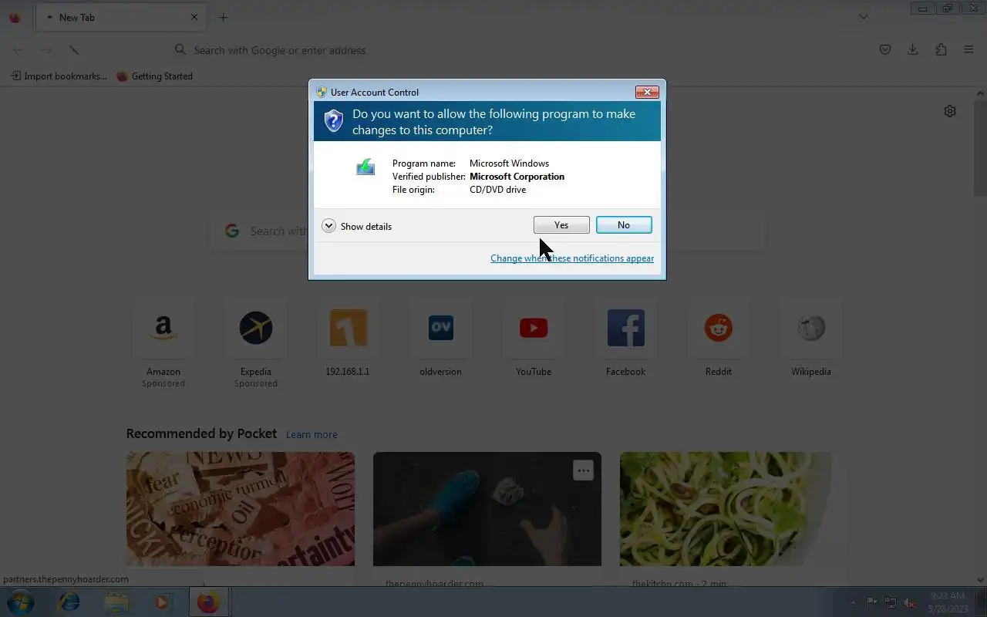Open Windows Explorer folder from taskbar

click(116, 602)
